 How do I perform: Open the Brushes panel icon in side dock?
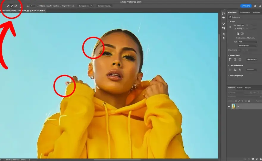tap(224, 24)
